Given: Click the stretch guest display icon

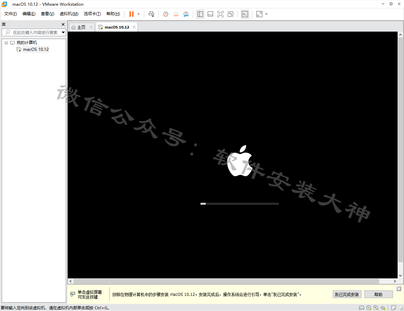Looking at the screenshot, I should (x=259, y=14).
